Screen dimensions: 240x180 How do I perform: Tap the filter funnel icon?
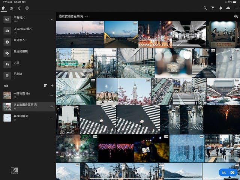click(213, 8)
